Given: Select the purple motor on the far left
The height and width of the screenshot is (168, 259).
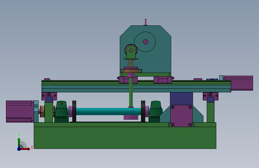Looking at the screenshot, I should 20,112.
